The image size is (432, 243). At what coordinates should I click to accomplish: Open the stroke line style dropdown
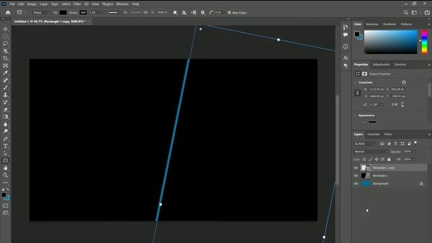tap(115, 13)
